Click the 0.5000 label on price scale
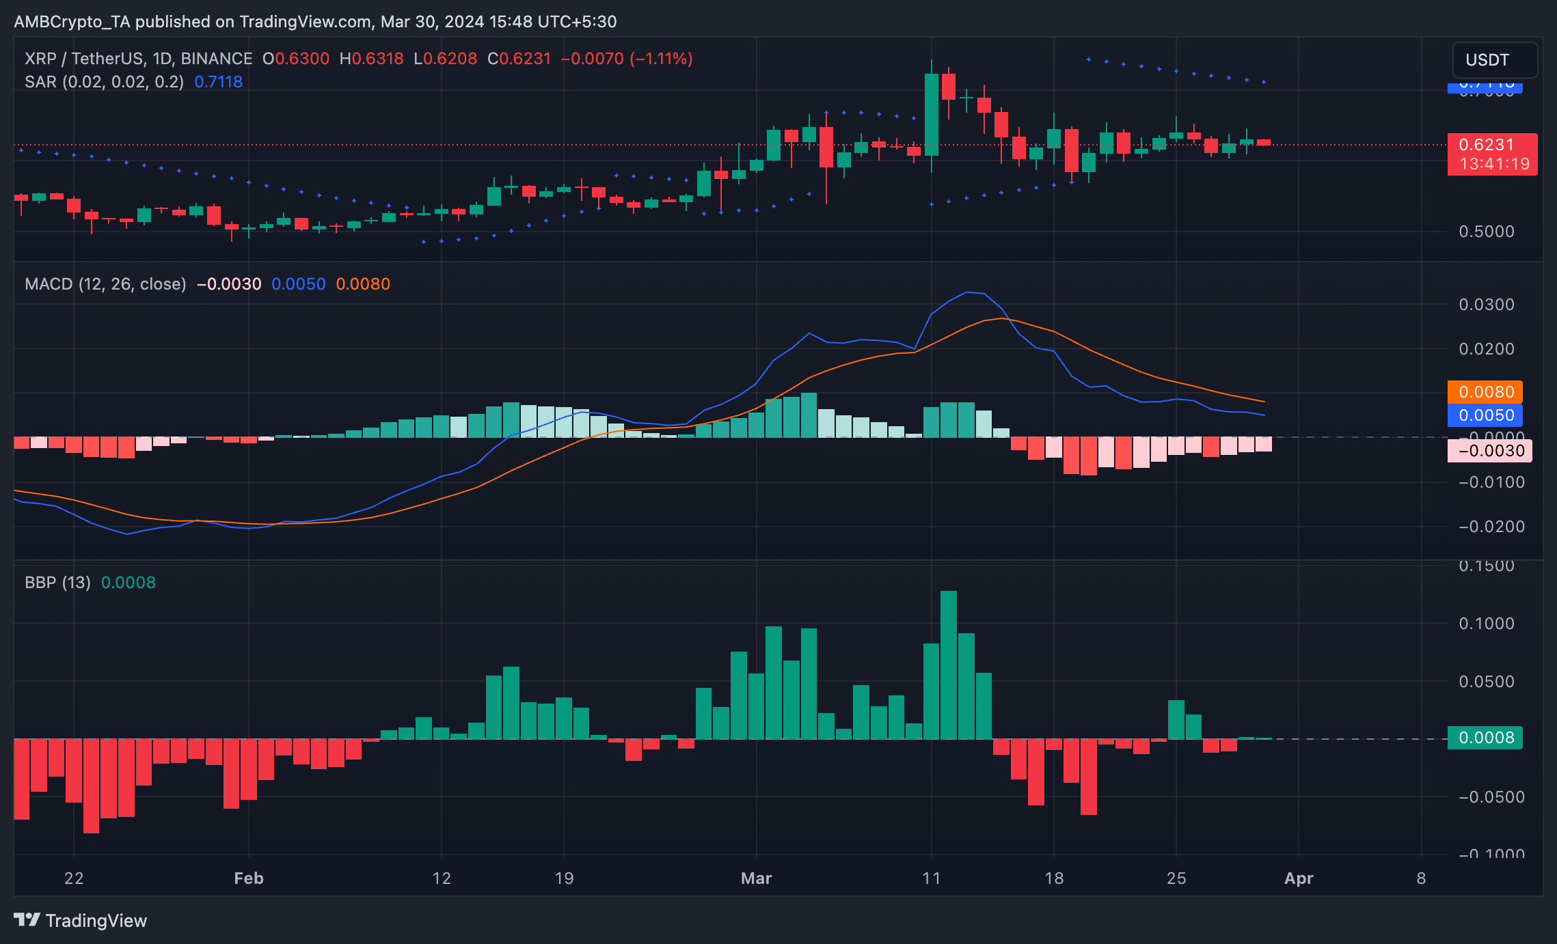1557x944 pixels. click(x=1487, y=232)
